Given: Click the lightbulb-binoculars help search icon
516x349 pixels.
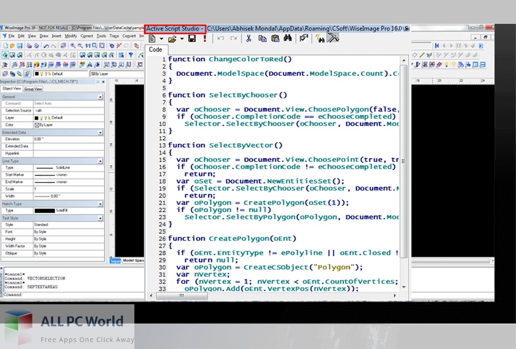Looking at the screenshot, I should pos(320,39).
